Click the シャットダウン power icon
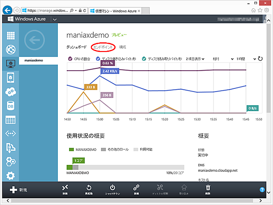This screenshot has width=273, height=205. click(x=112, y=188)
